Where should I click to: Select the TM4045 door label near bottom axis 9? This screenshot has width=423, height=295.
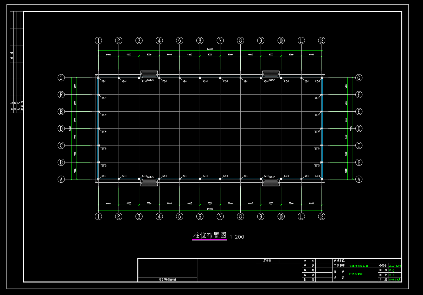(272, 177)
